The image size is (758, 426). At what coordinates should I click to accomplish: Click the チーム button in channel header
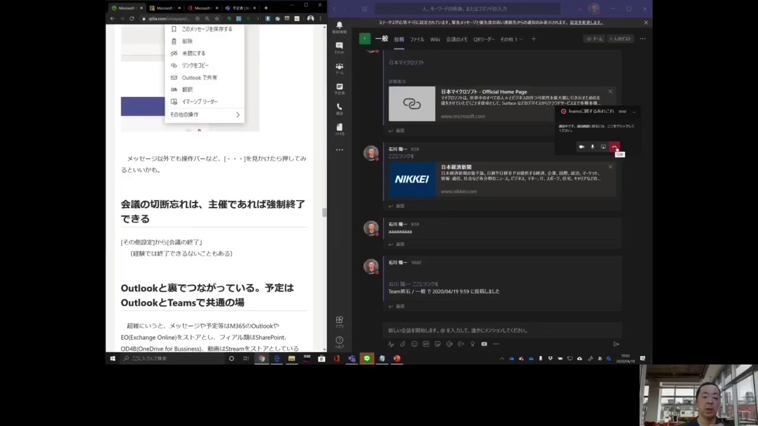[595, 39]
